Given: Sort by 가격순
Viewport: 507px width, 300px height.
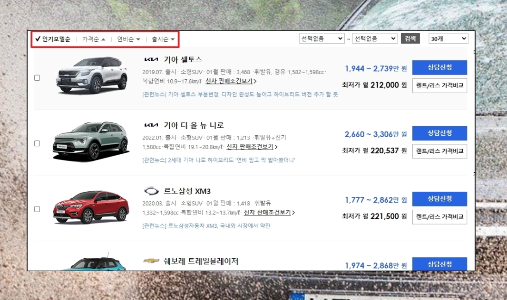Looking at the screenshot, I should point(94,39).
